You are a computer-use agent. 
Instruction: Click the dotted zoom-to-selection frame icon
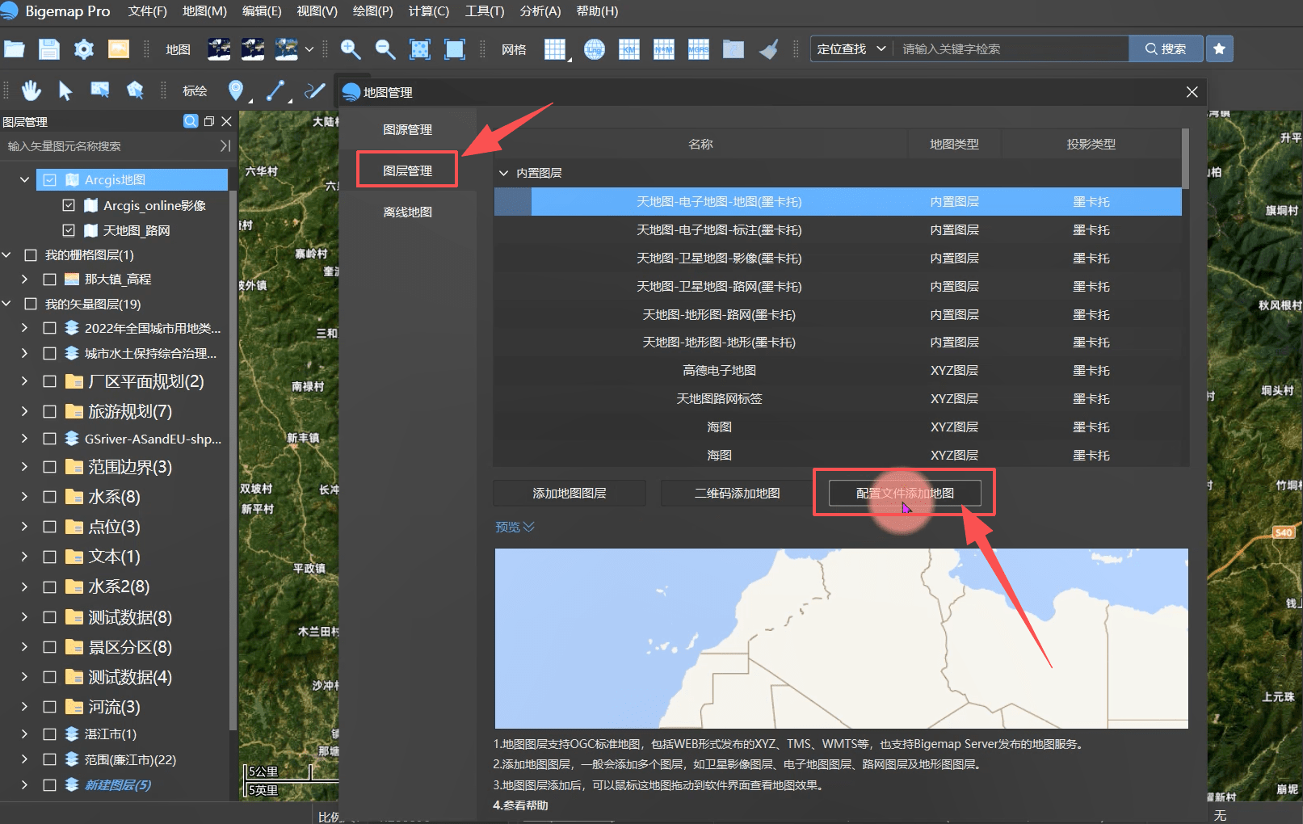(420, 49)
